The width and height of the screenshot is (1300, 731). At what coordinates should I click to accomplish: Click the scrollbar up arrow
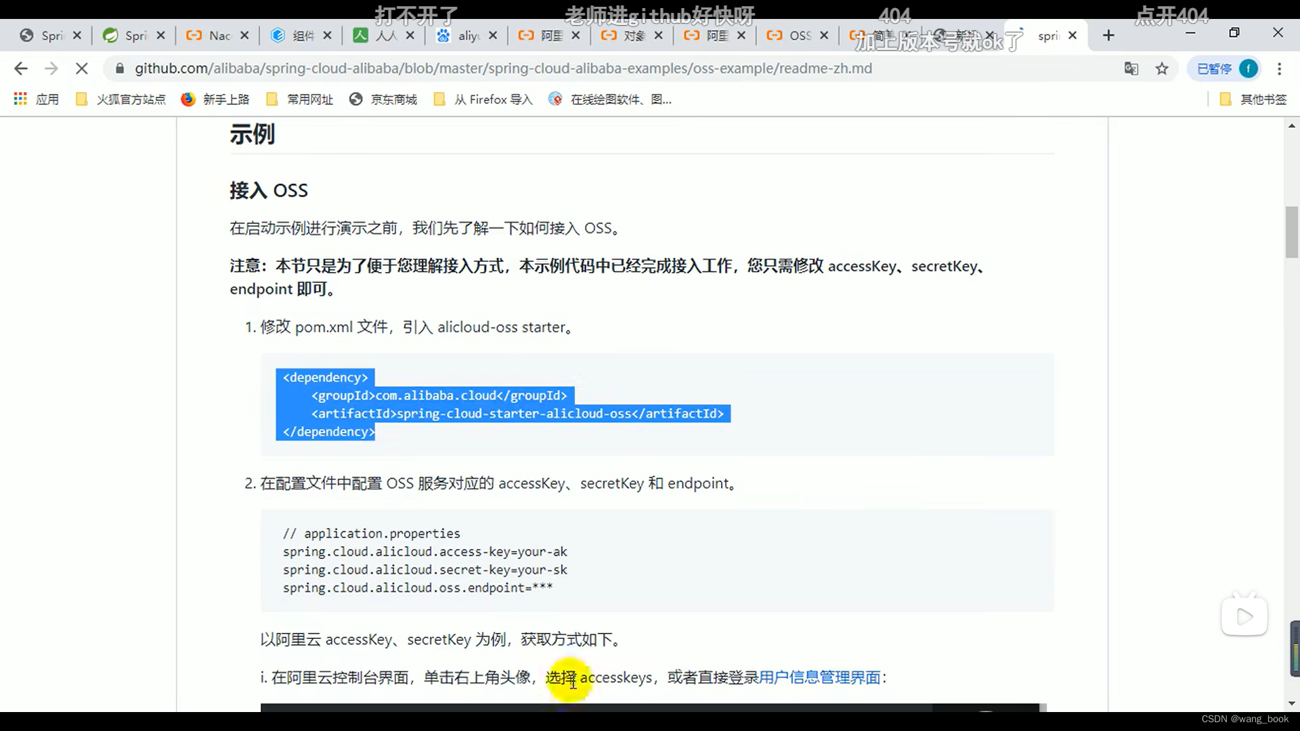pyautogui.click(x=1292, y=126)
